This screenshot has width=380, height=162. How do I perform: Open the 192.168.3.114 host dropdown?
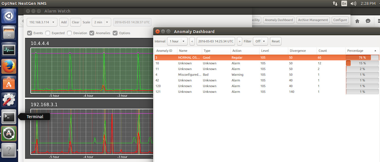[x=42, y=22]
